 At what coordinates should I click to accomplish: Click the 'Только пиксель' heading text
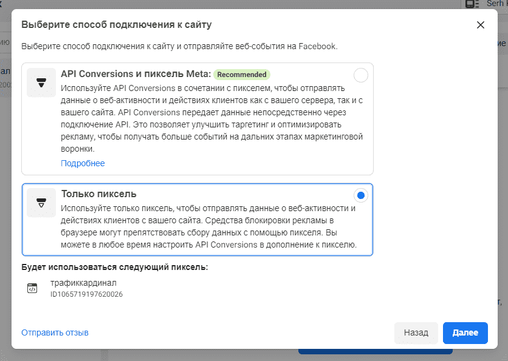[99, 194]
